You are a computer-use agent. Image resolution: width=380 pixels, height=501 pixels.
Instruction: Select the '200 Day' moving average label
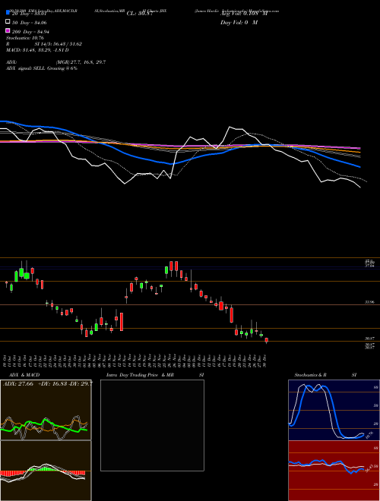click(x=30, y=32)
